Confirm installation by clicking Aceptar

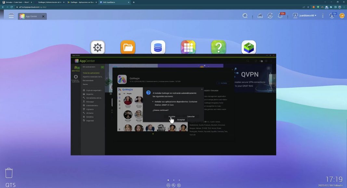(172, 116)
